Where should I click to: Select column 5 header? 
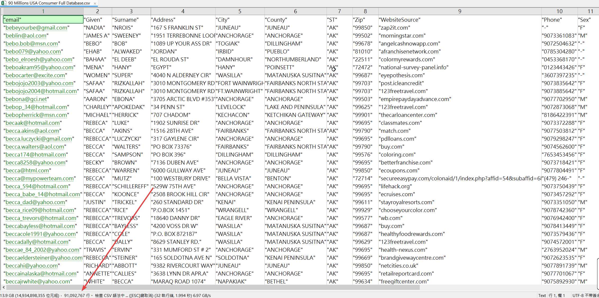pyautogui.click(x=240, y=11)
